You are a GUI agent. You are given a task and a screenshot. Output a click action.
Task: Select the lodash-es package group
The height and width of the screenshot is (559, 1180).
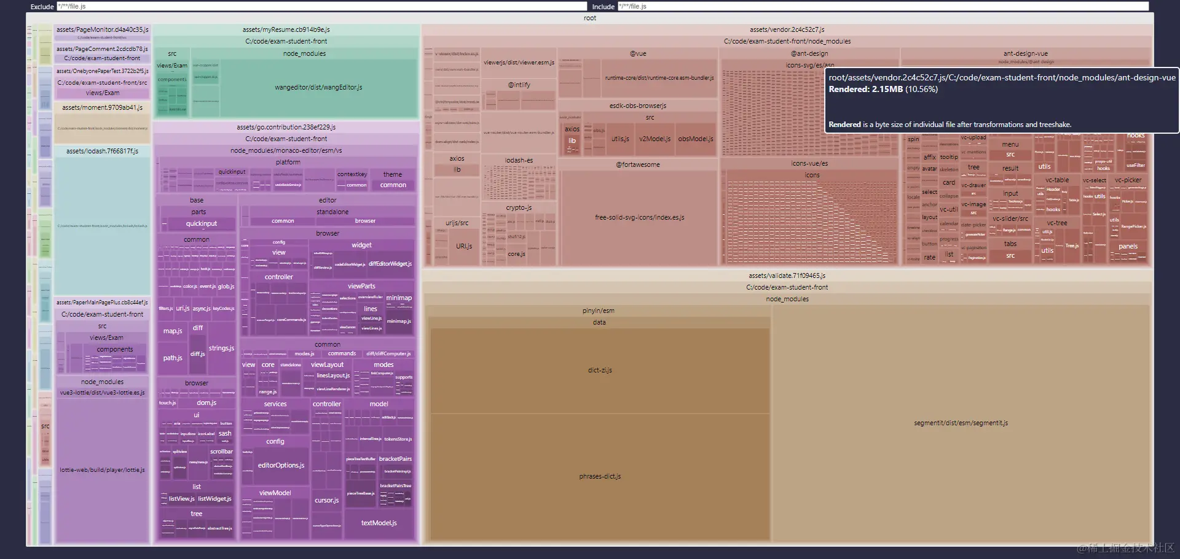(519, 160)
